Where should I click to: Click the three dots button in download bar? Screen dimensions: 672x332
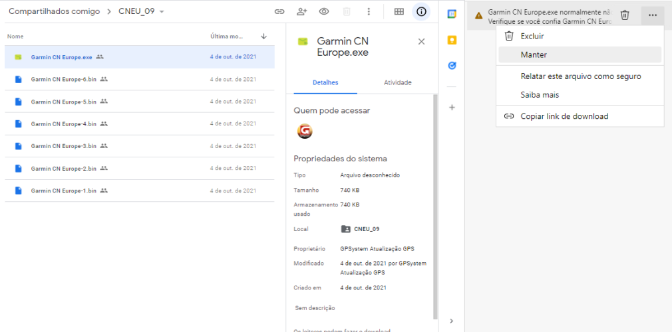click(x=653, y=15)
